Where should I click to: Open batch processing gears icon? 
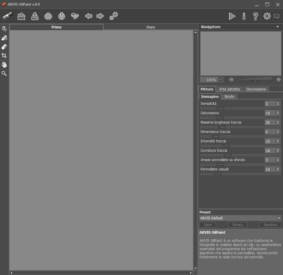click(114, 16)
